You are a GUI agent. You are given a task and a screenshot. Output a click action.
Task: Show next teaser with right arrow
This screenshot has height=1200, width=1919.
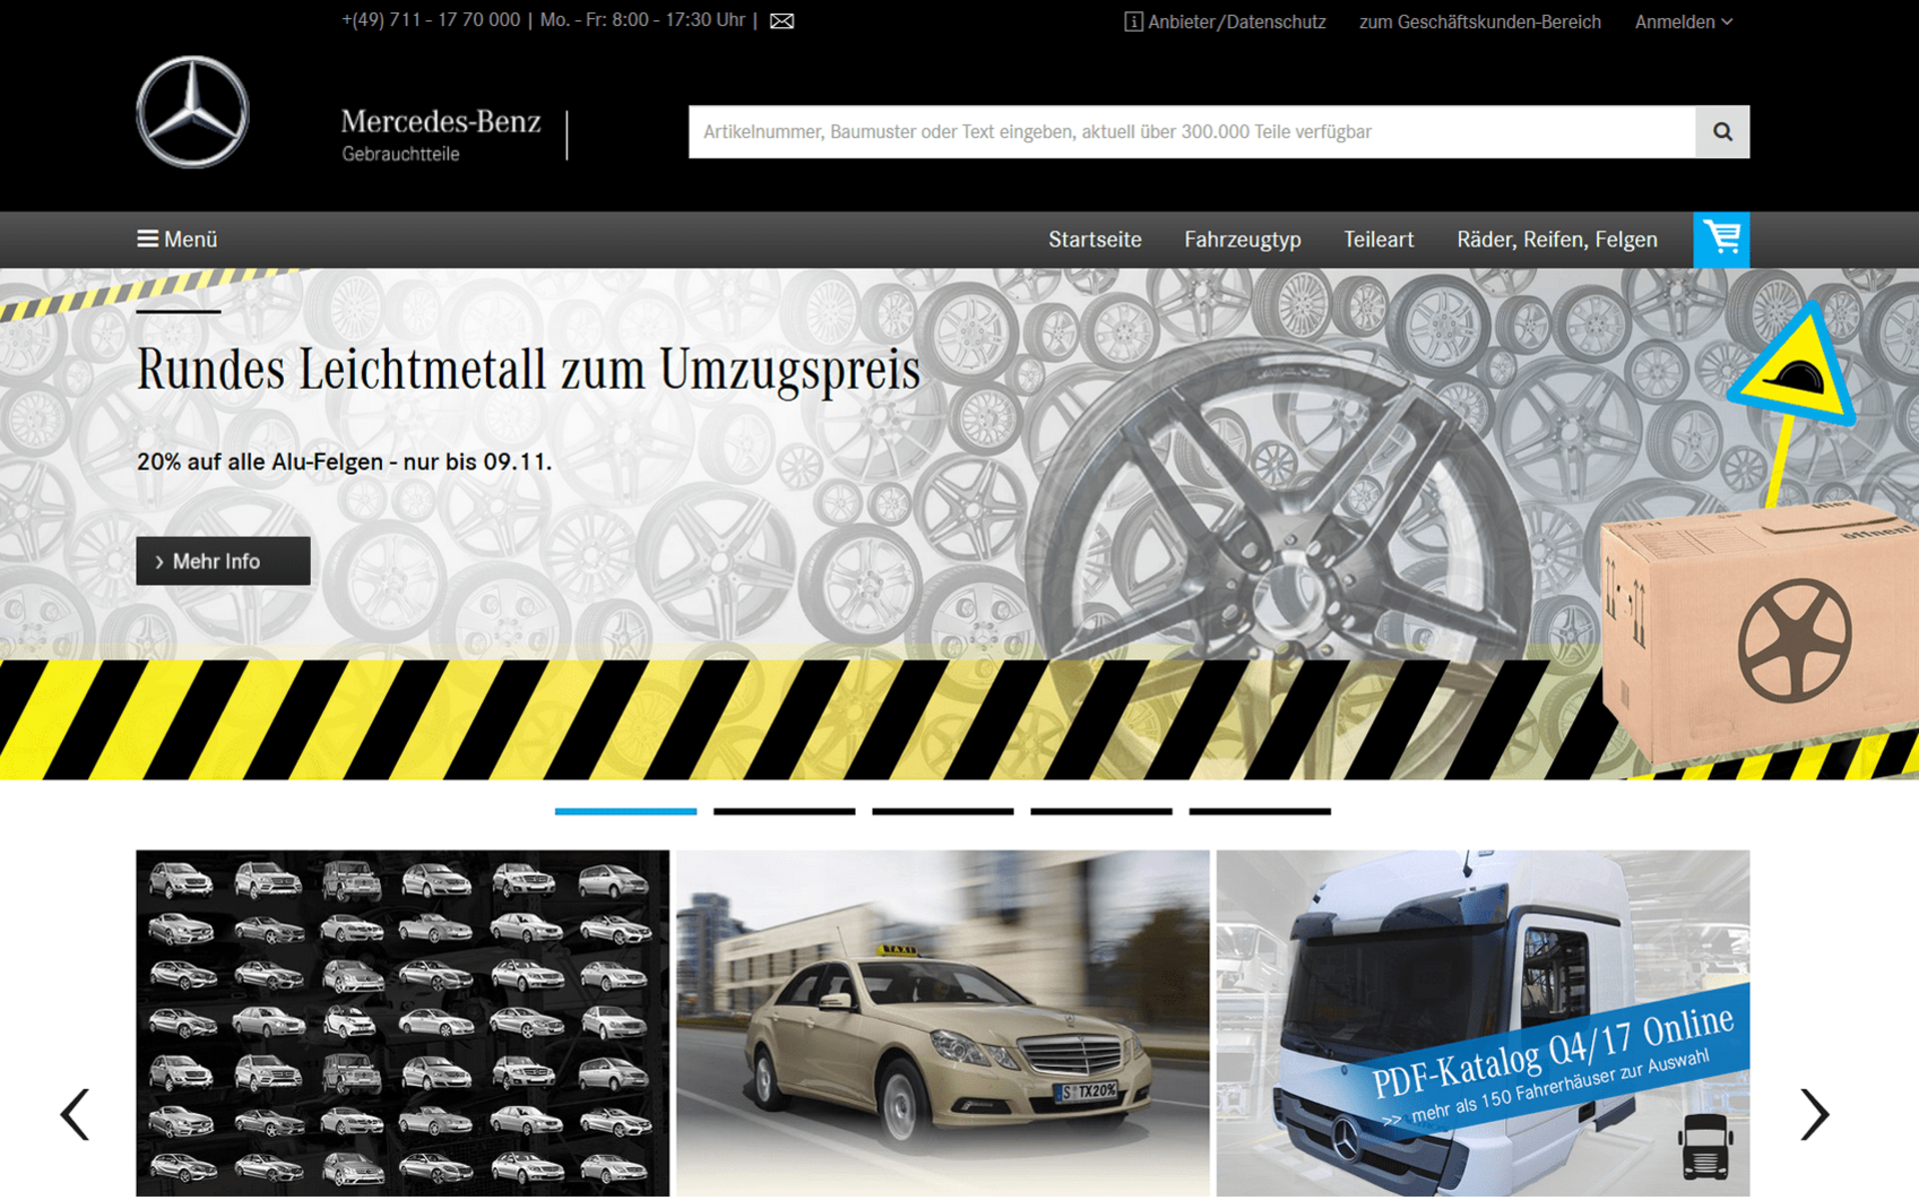[1814, 1114]
